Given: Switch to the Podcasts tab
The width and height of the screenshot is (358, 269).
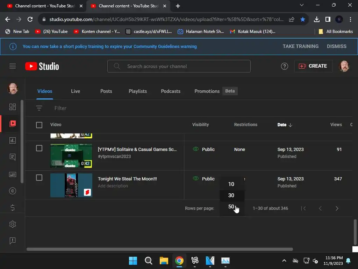Looking at the screenshot, I should (171, 91).
